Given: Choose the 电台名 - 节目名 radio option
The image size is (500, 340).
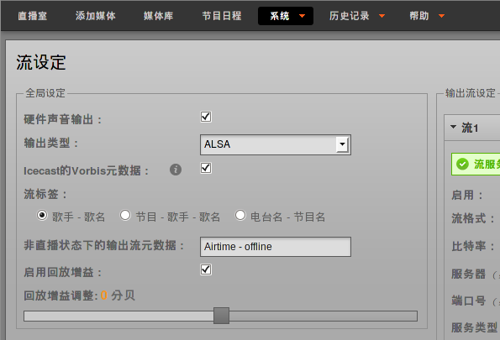Looking at the screenshot, I should tap(240, 215).
